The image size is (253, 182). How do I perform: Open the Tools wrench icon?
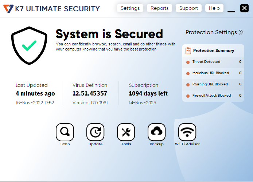click(x=126, y=132)
